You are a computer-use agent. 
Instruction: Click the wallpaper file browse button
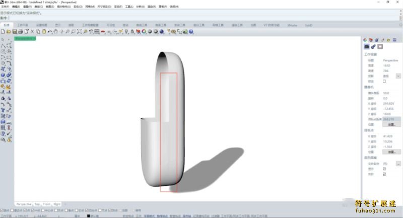click(x=398, y=164)
